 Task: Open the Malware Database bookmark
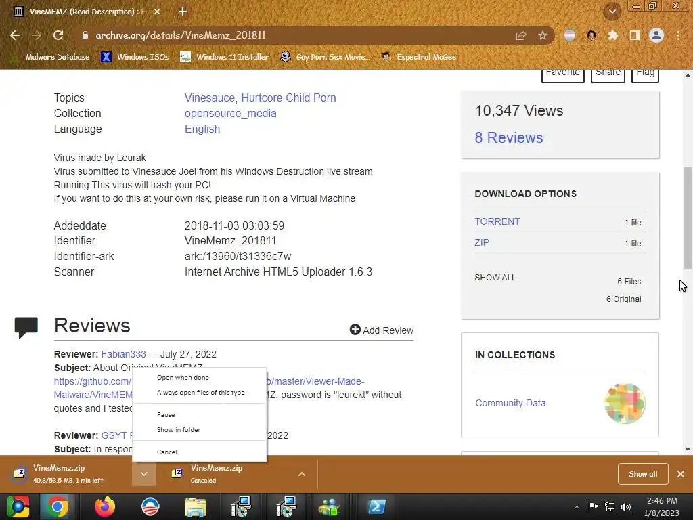point(50,57)
